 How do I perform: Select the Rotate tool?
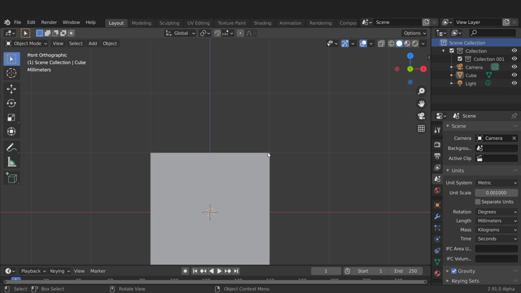click(11, 103)
